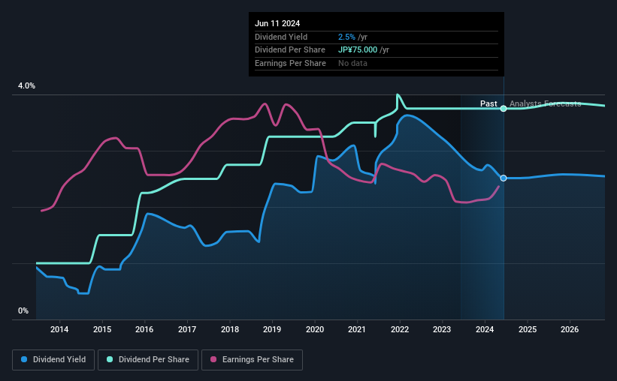Toggle the Dividend Yield legend button
The image size is (617, 381).
tap(53, 360)
